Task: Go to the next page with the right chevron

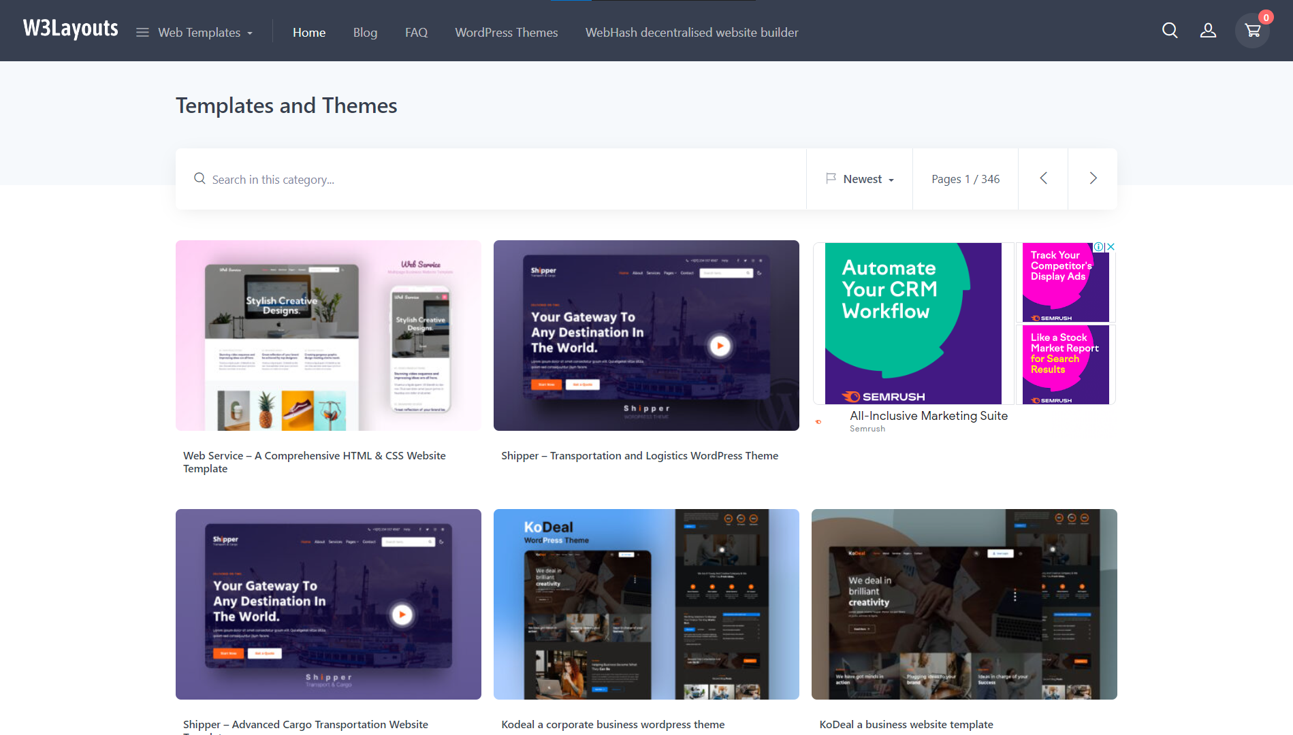Action: click(1092, 178)
